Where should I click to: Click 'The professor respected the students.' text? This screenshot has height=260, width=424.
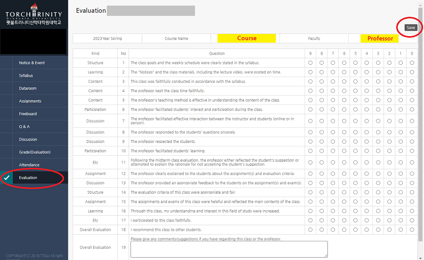click(163, 142)
